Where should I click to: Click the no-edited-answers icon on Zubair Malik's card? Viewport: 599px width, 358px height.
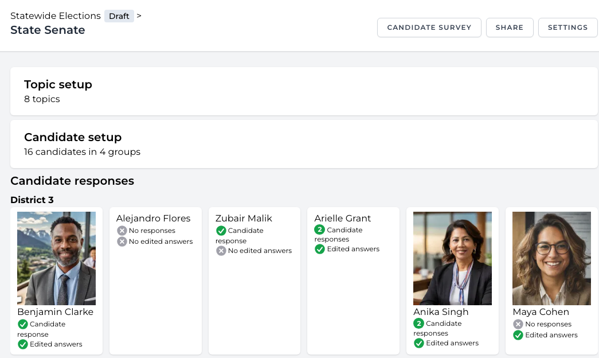(221, 251)
